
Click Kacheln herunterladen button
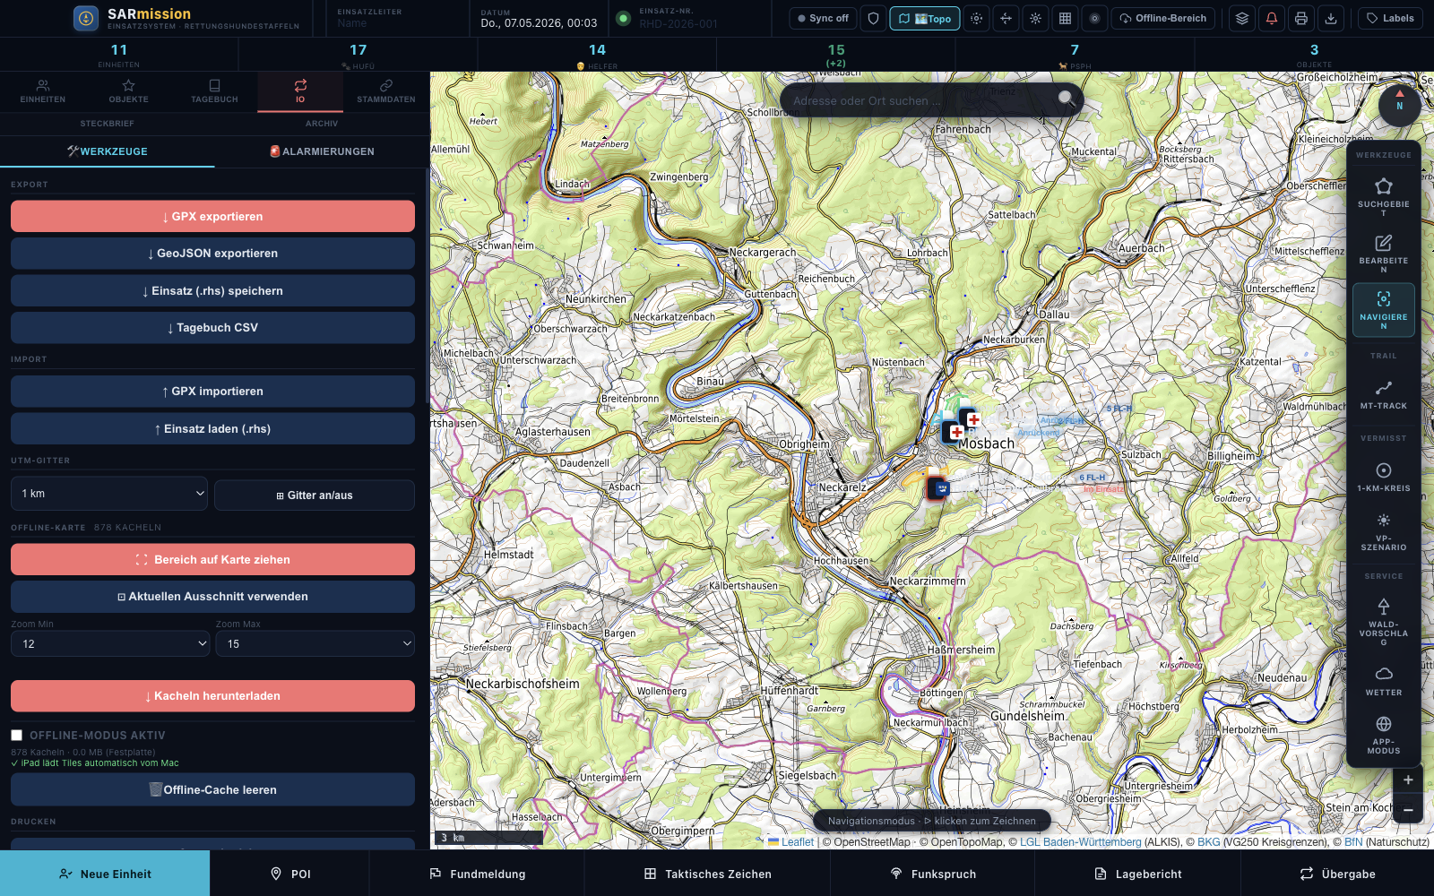click(212, 696)
